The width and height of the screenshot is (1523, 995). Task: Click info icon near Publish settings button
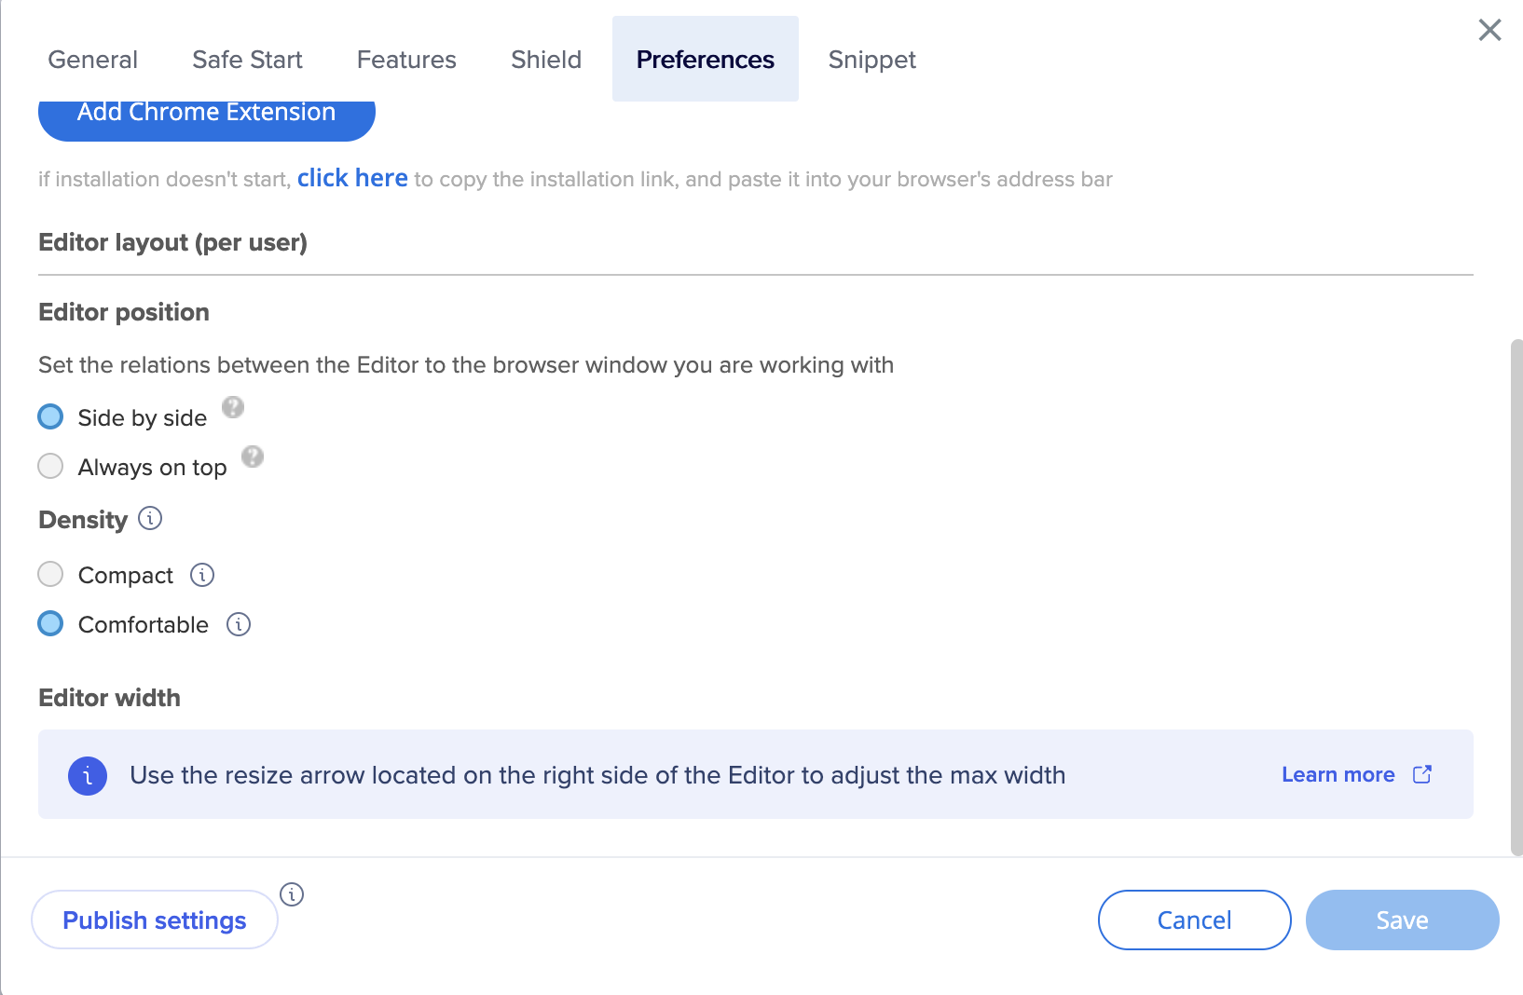(x=292, y=894)
